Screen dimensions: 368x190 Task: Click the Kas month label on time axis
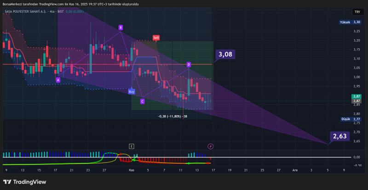click(x=131, y=169)
